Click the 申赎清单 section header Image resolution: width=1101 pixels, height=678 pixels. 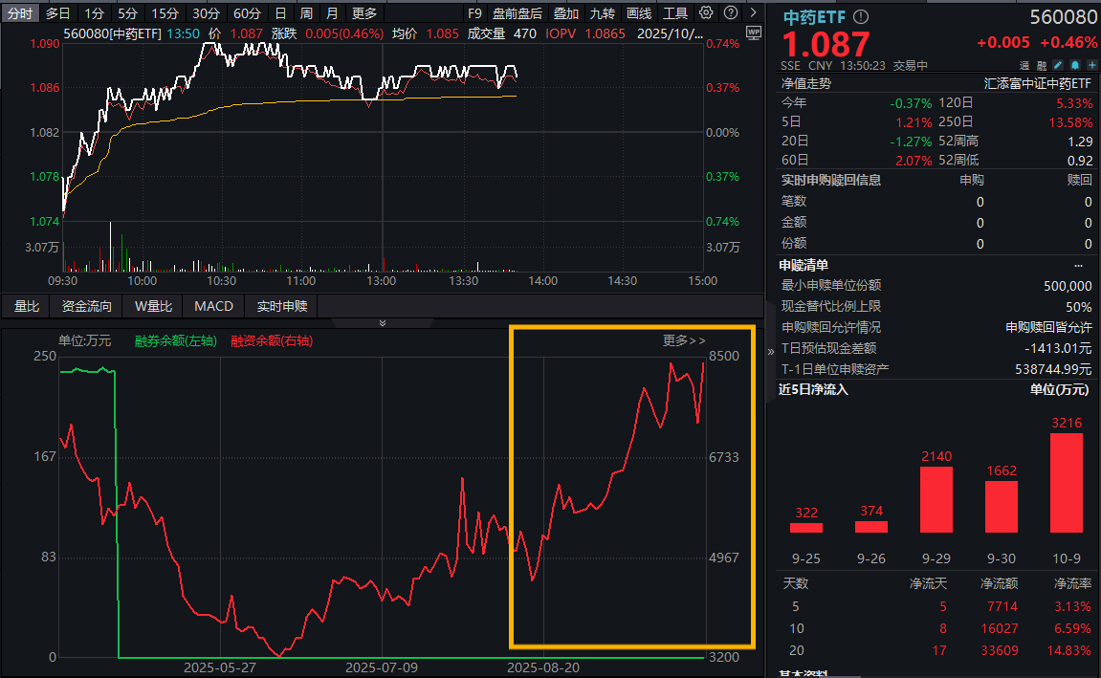point(804,265)
